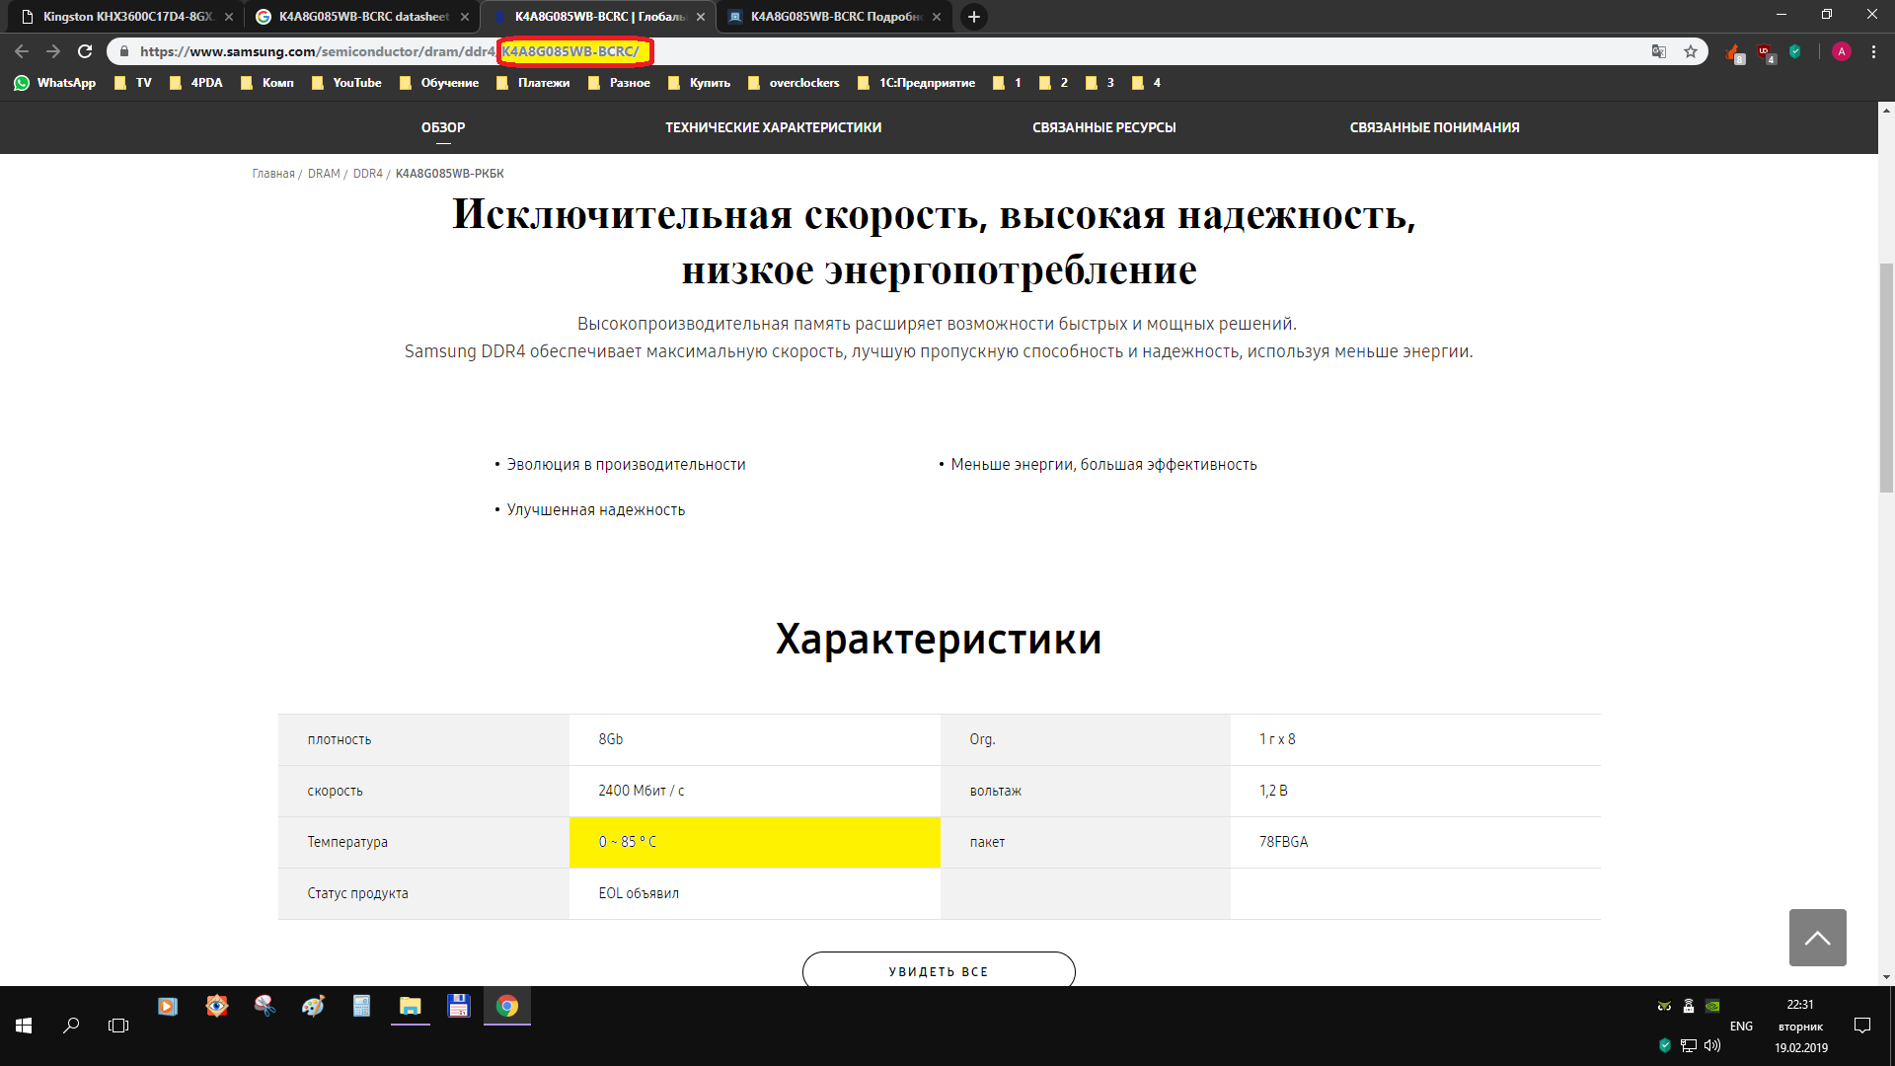Image resolution: width=1895 pixels, height=1066 pixels.
Task: Click the ENG language indicator
Action: [1741, 1027]
